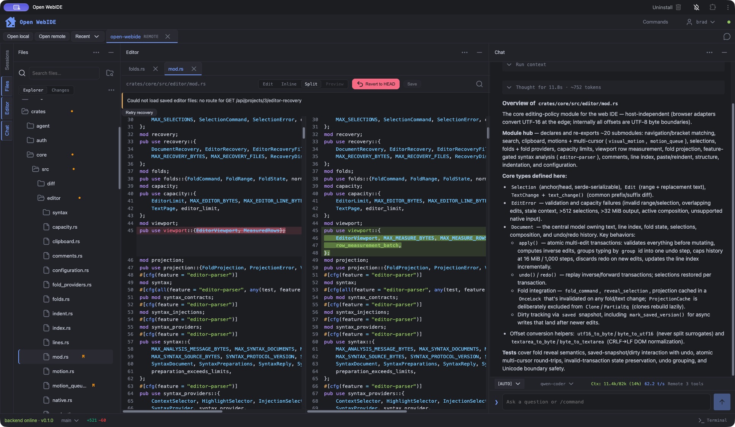Click Revert to HEAD button
The width and height of the screenshot is (735, 427).
click(376, 84)
